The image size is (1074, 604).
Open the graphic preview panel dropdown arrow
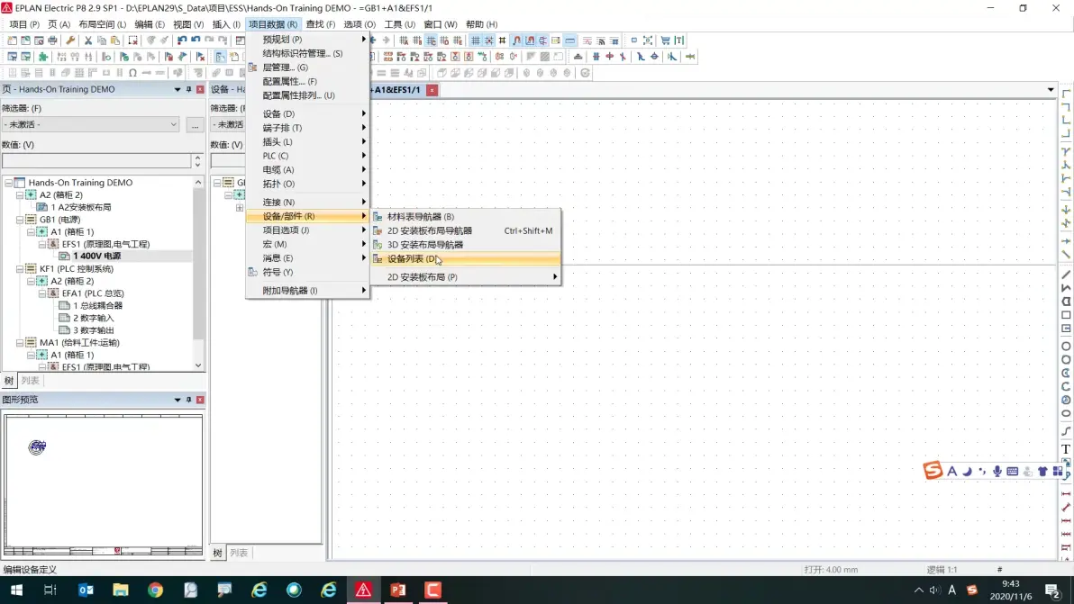coord(177,400)
